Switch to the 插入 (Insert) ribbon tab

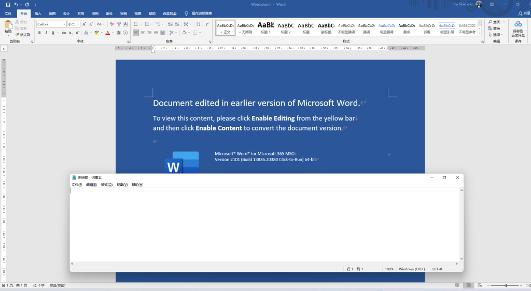coord(38,13)
